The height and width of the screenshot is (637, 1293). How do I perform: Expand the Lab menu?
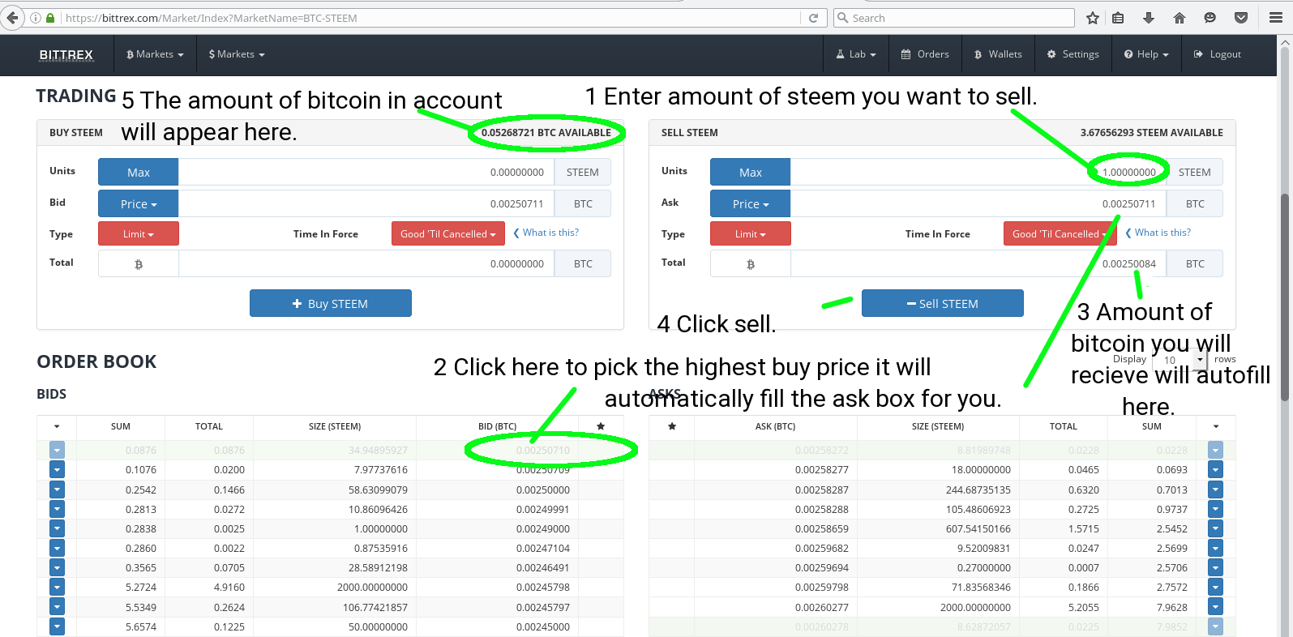tap(856, 54)
